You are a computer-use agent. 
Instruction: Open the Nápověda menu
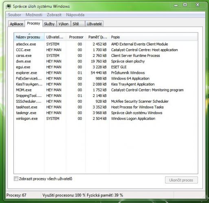click(75, 15)
